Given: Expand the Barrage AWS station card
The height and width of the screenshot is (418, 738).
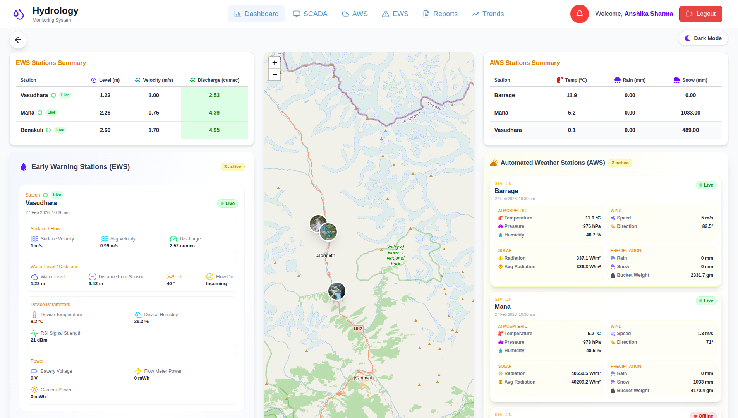Looking at the screenshot, I should pos(506,191).
